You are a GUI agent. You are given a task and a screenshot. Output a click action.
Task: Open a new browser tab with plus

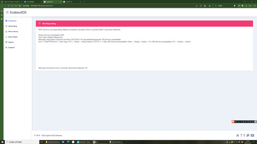click(x=84, y=2)
